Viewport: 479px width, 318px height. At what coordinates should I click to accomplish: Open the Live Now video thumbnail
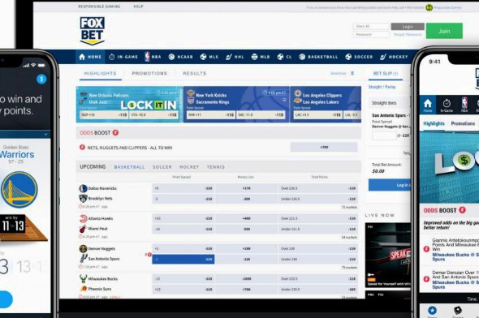(387, 256)
